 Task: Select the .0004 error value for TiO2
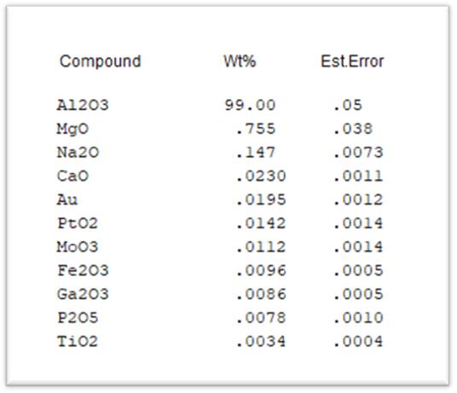(358, 341)
